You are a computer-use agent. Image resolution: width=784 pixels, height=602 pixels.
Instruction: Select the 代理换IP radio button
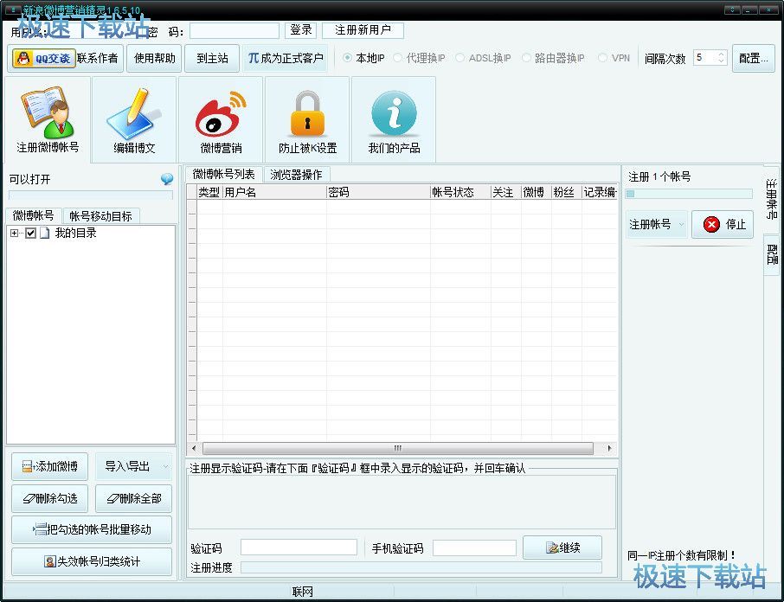398,58
